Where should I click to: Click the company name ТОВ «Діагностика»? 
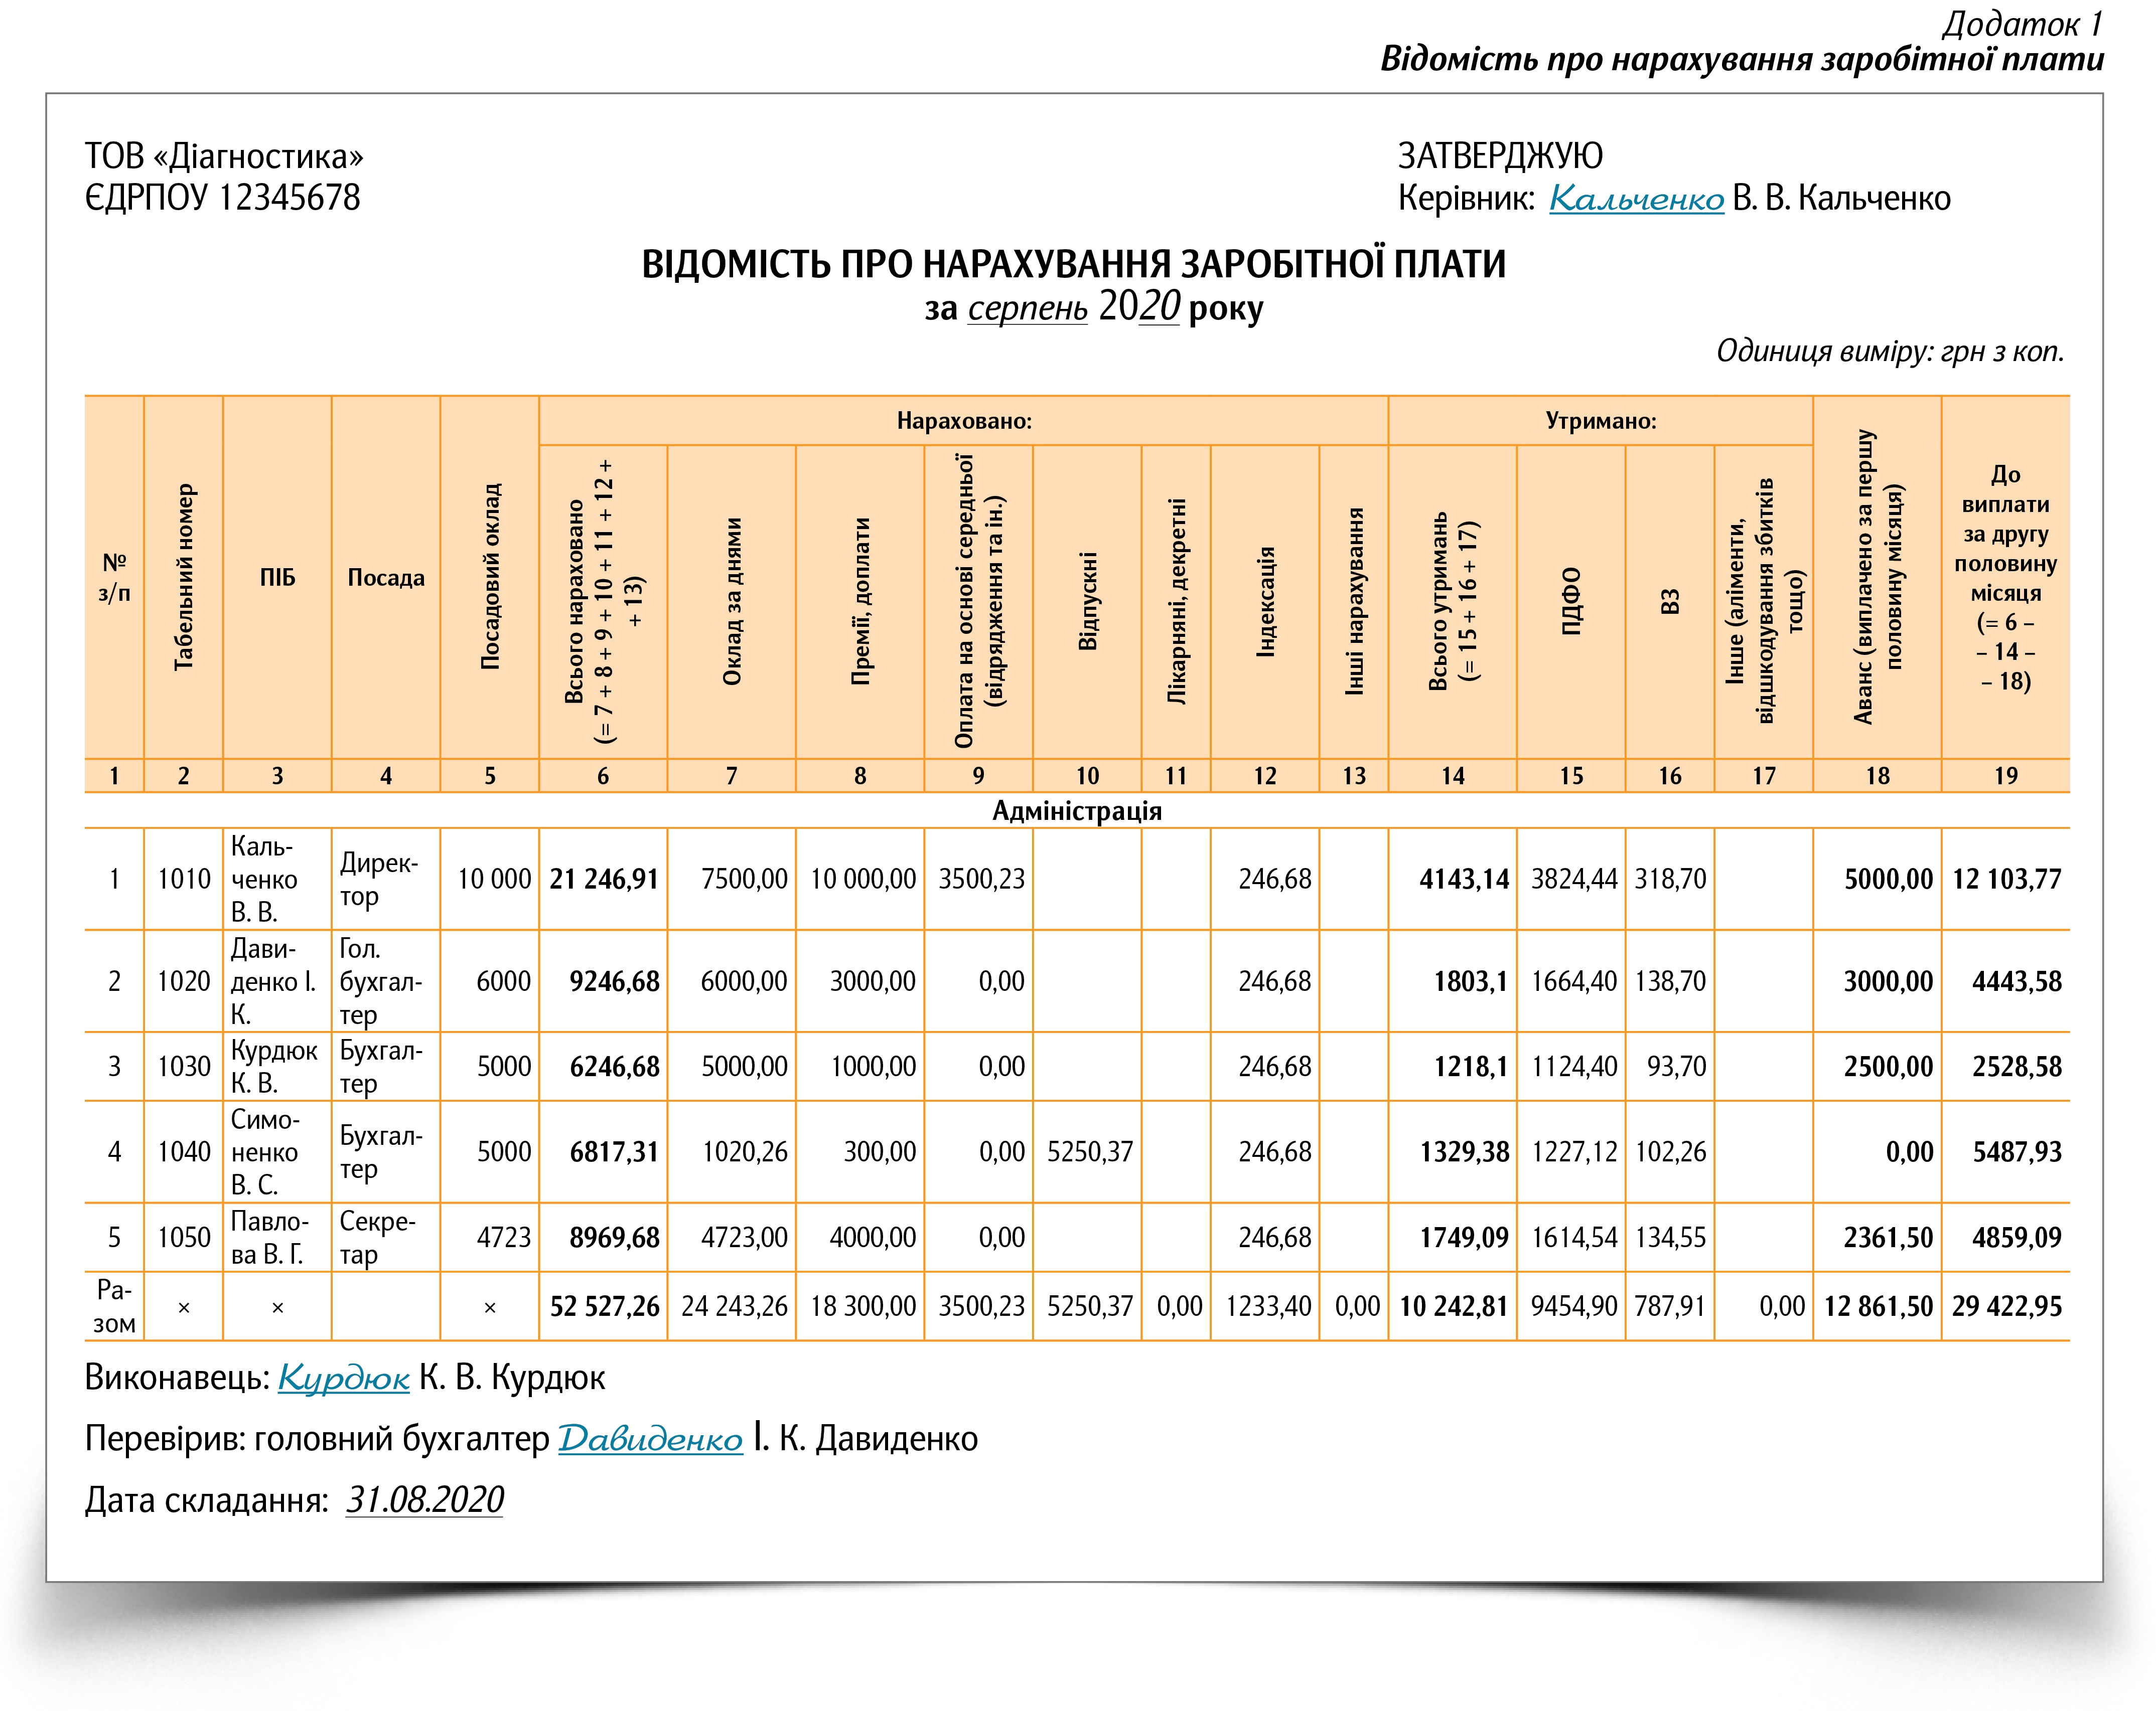point(224,156)
